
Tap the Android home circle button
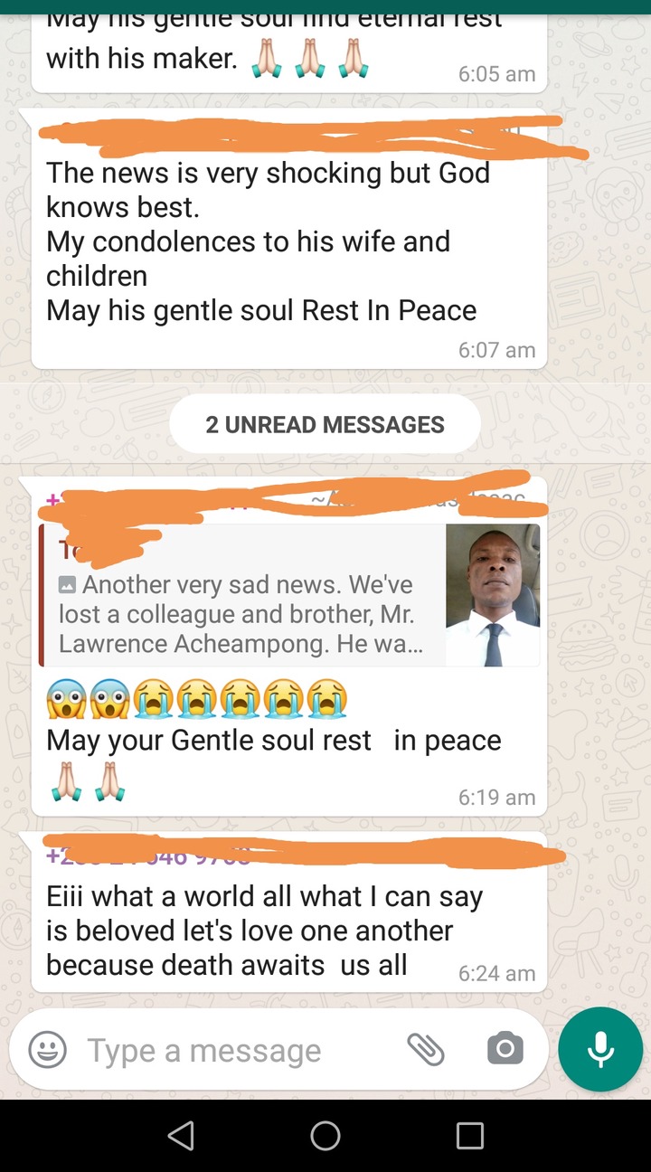pos(325,1136)
